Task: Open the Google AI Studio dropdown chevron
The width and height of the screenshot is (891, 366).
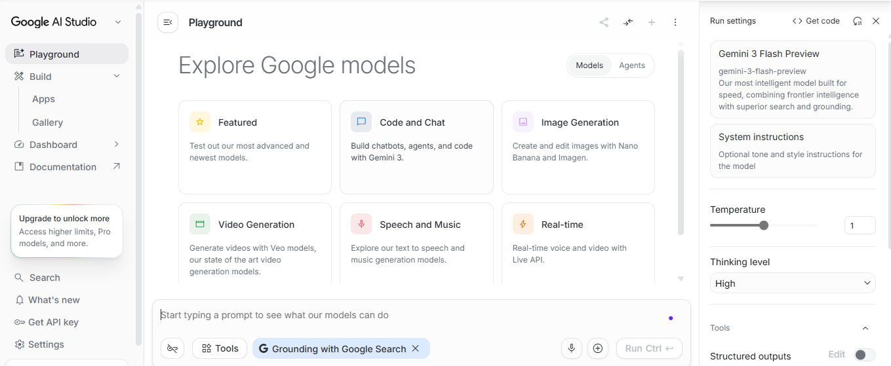Action: tap(118, 22)
